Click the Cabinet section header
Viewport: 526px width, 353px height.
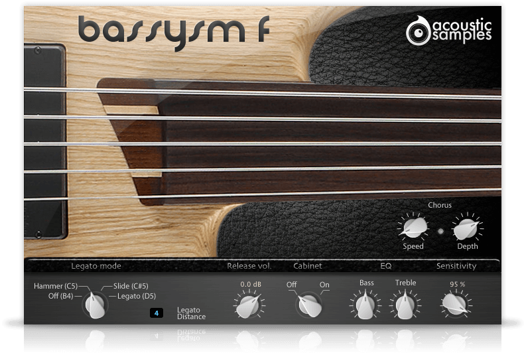(x=308, y=266)
